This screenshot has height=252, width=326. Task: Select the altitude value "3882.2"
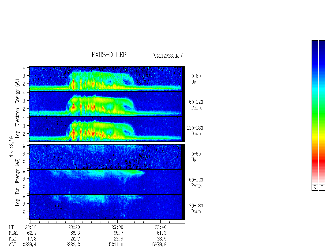[73, 245]
